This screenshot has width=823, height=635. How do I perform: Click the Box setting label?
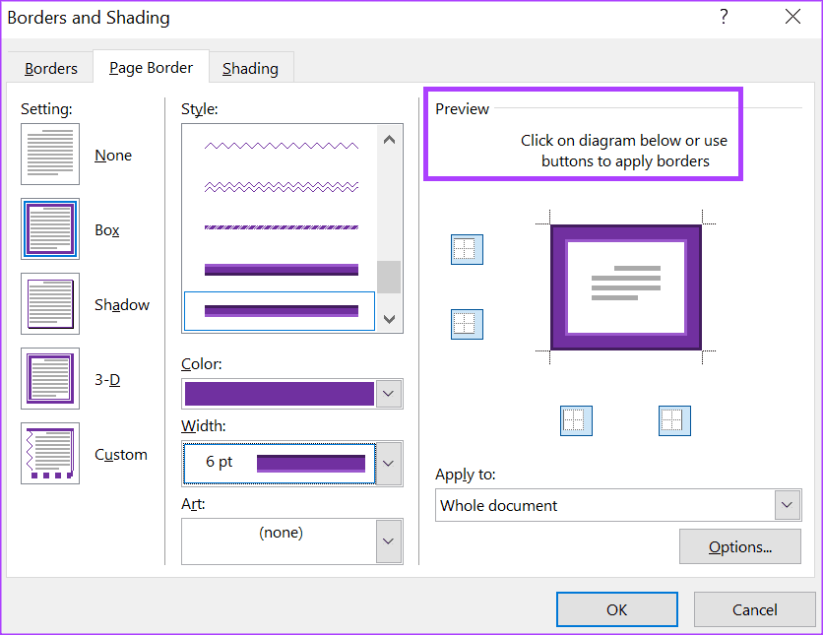pos(107,229)
